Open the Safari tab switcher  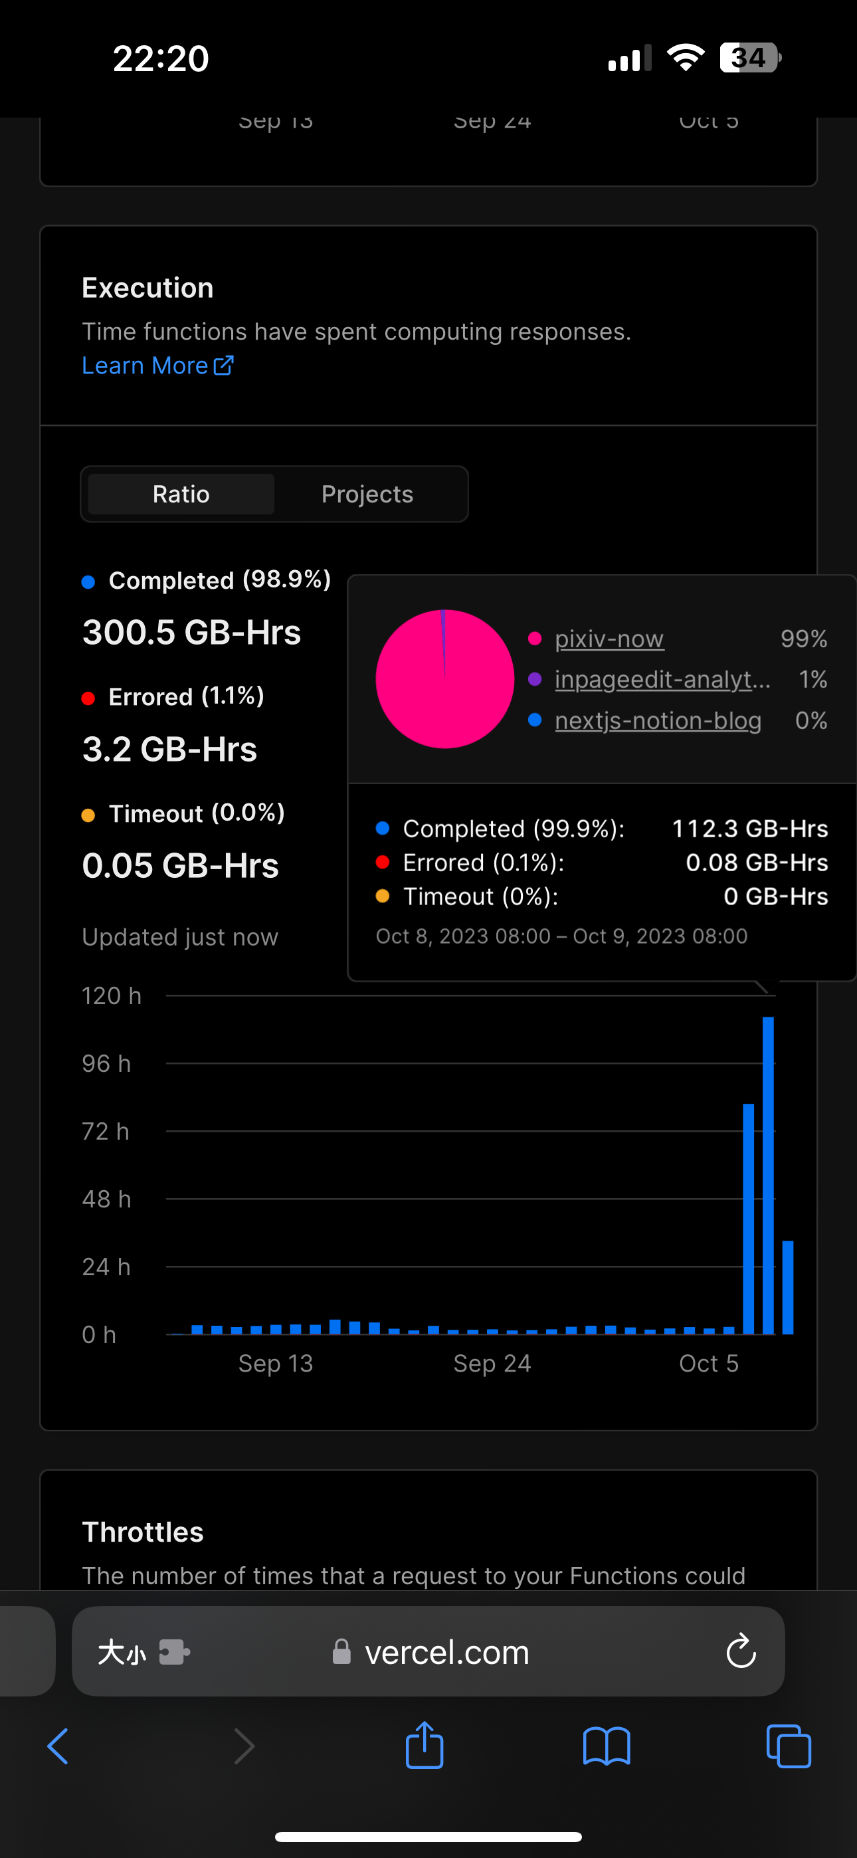click(x=789, y=1746)
